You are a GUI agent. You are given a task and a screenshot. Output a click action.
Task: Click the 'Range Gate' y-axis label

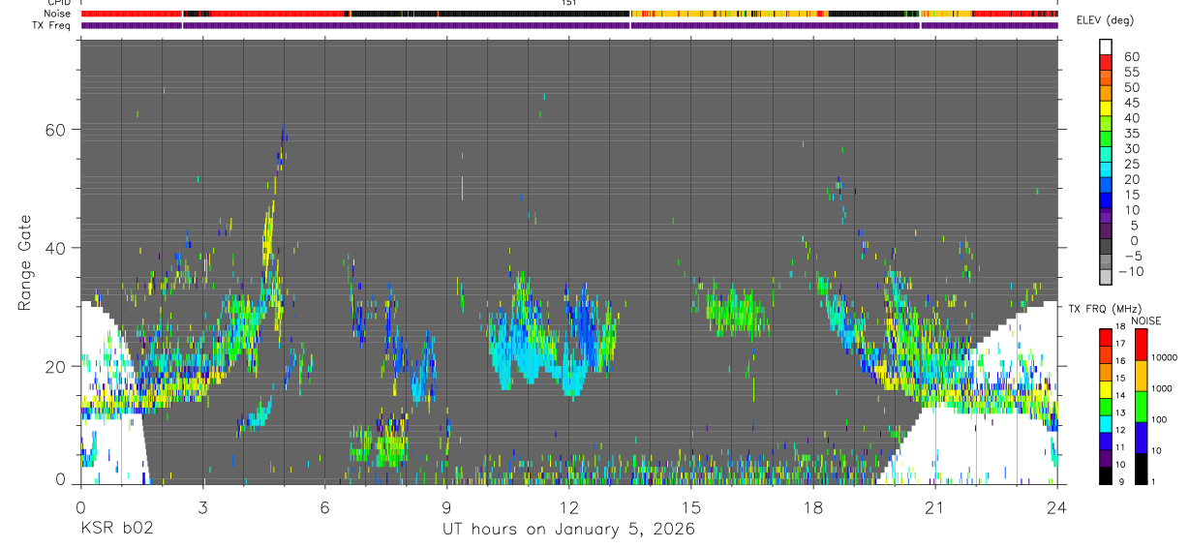pos(26,261)
